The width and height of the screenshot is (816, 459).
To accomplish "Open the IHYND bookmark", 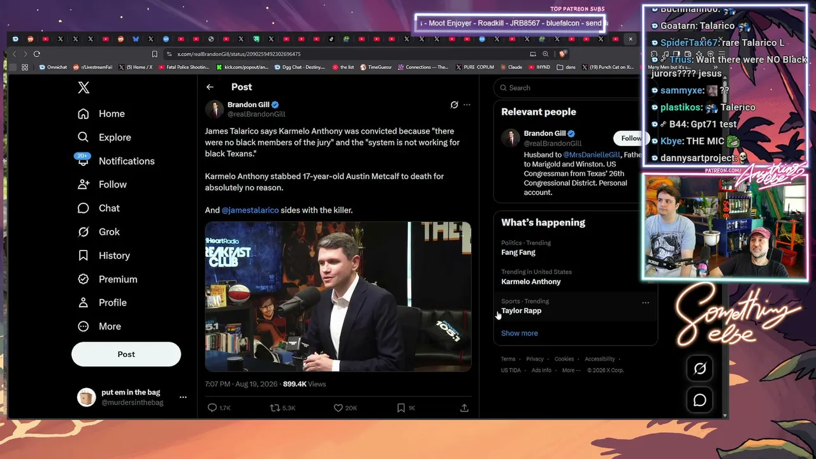I will 539,67.
